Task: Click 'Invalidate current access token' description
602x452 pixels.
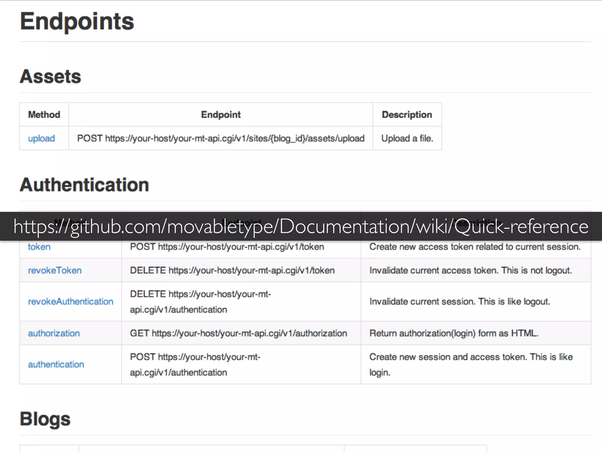Action: tap(471, 270)
